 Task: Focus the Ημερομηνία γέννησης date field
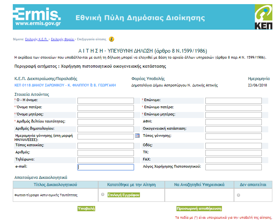click(x=105, y=136)
